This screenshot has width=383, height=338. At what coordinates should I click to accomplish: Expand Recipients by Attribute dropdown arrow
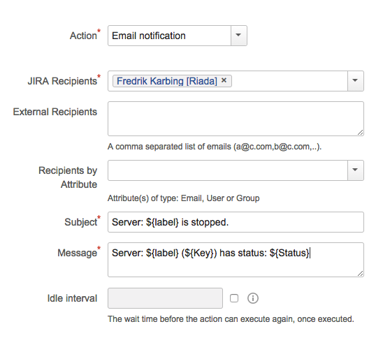click(x=356, y=170)
